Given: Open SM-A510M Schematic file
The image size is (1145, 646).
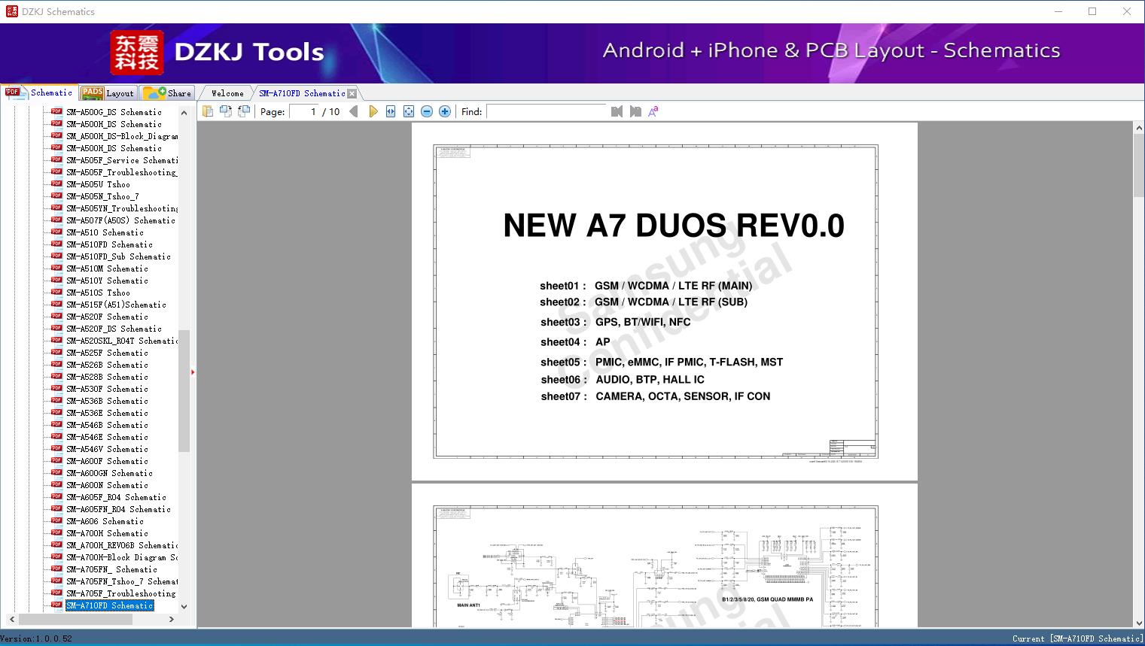Looking at the screenshot, I should (x=107, y=268).
